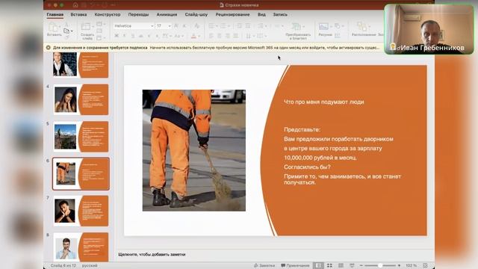Justify the text alignment
The height and width of the screenshot is (269, 478).
click(x=236, y=36)
